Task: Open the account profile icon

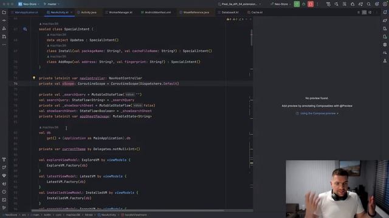Action: point(385,4)
